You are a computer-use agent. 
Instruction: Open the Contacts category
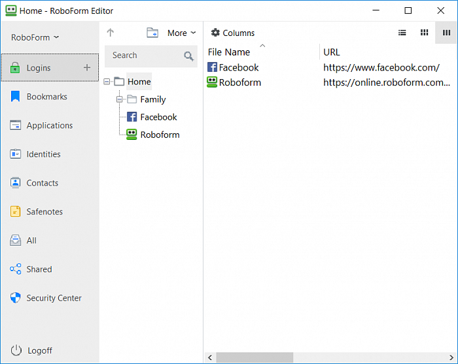click(43, 183)
